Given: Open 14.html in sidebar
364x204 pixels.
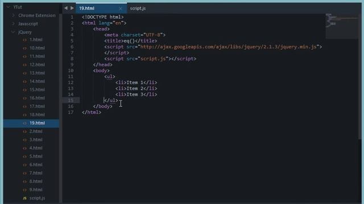Looking at the screenshot, I should tap(37, 81).
